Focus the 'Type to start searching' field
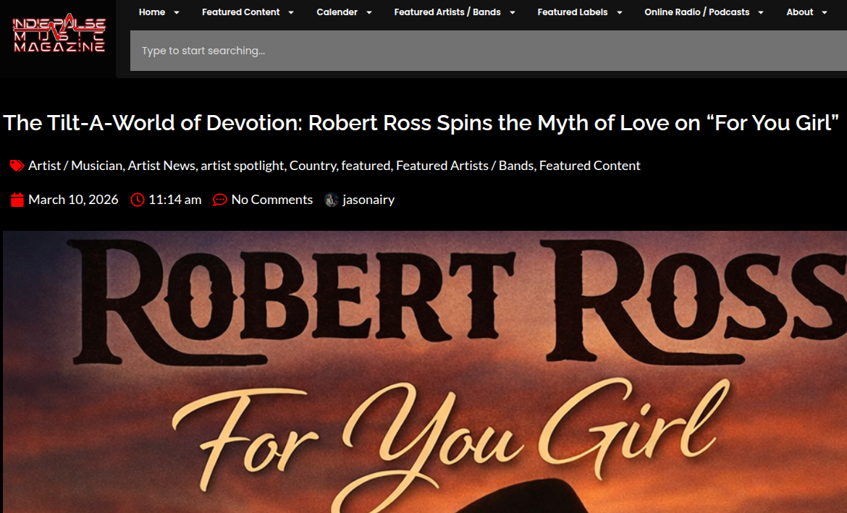The image size is (847, 513). [485, 51]
